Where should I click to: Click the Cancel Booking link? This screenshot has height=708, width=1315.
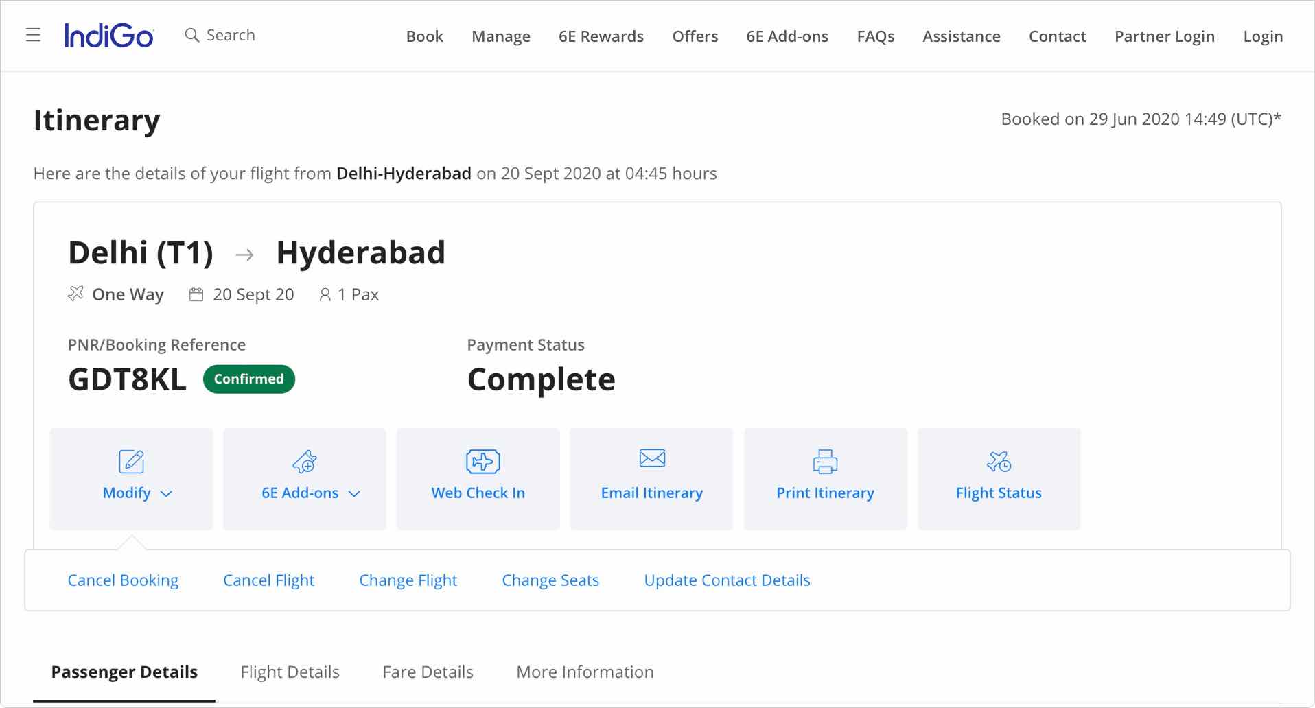click(x=123, y=580)
